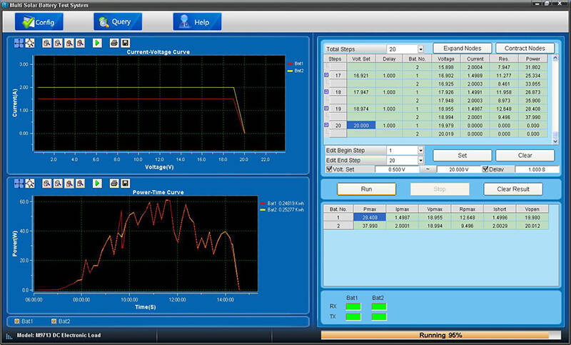Click the 20.000 V end voltage field

[453, 169]
